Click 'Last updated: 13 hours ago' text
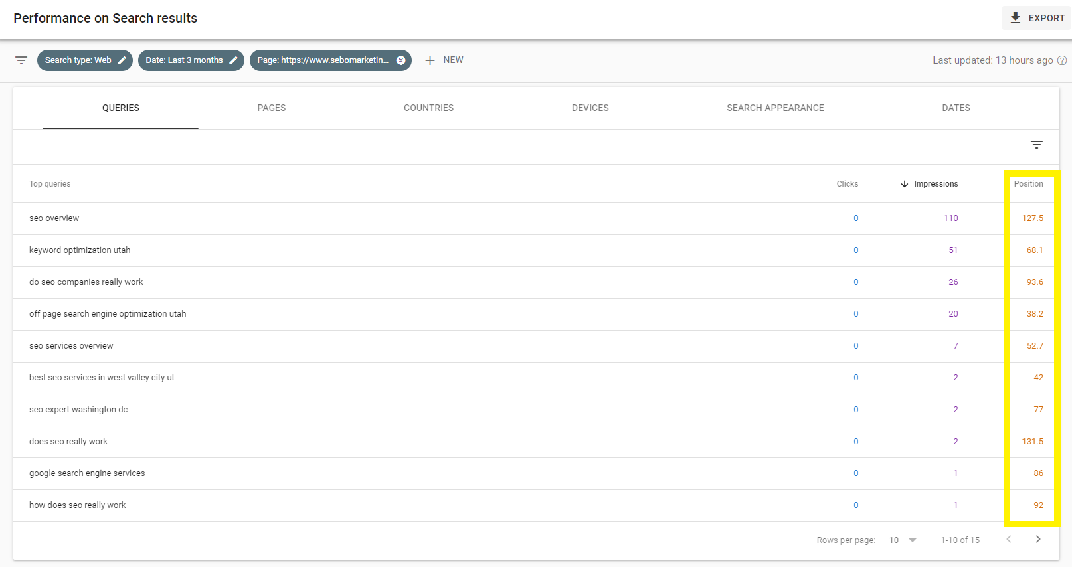 click(x=992, y=60)
